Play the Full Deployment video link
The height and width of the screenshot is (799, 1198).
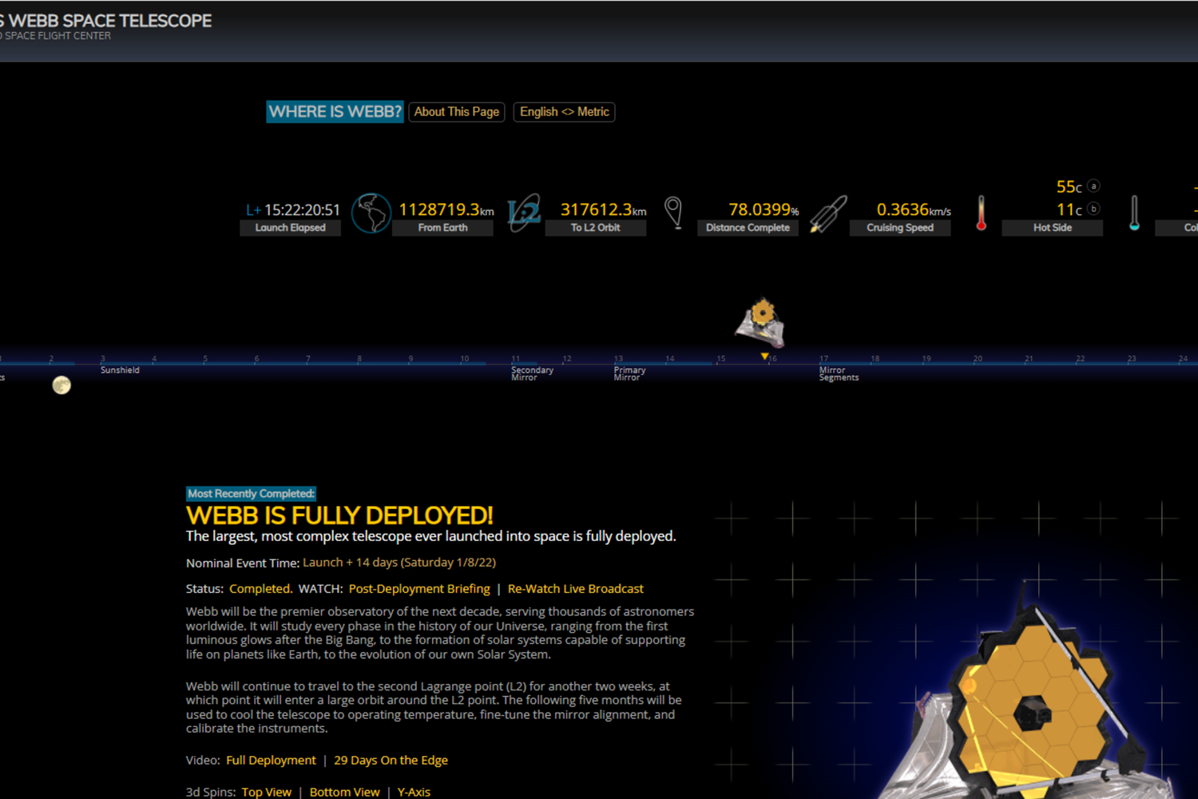pos(271,761)
